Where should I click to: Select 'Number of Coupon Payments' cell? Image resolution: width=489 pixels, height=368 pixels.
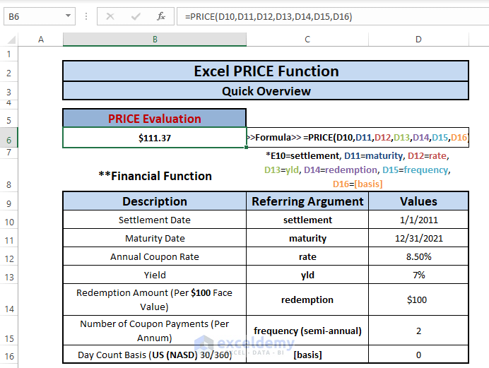click(155, 331)
